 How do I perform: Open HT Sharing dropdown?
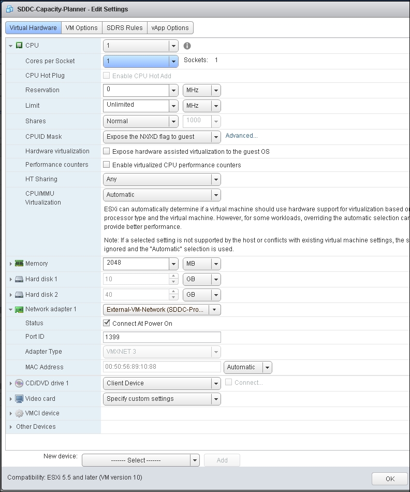click(216, 180)
